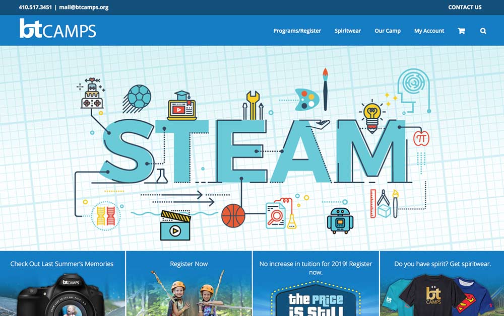504x316 pixels.
Task: Click the 410.517.3451 phone number
Action: click(35, 7)
